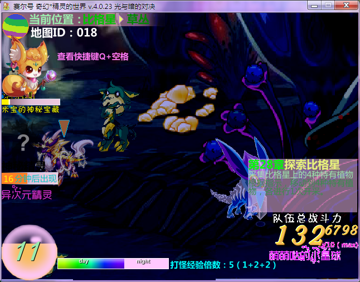Click 萌萌哒的小星球 pink label
This screenshot has height=282, width=360.
[305, 255]
